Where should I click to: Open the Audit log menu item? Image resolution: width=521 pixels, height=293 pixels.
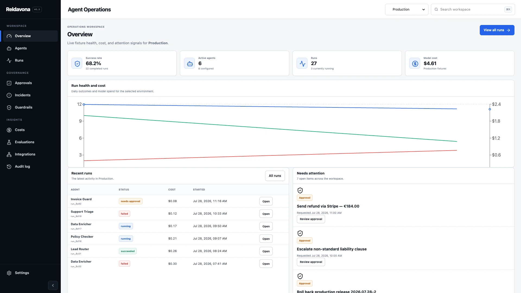pyautogui.click(x=30, y=167)
